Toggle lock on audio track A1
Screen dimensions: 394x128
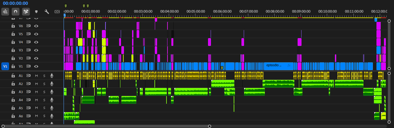pyautogui.click(x=13, y=75)
